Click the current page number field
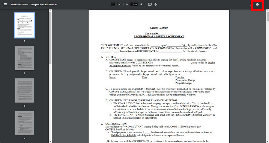The image size is (269, 143). pos(113,4)
